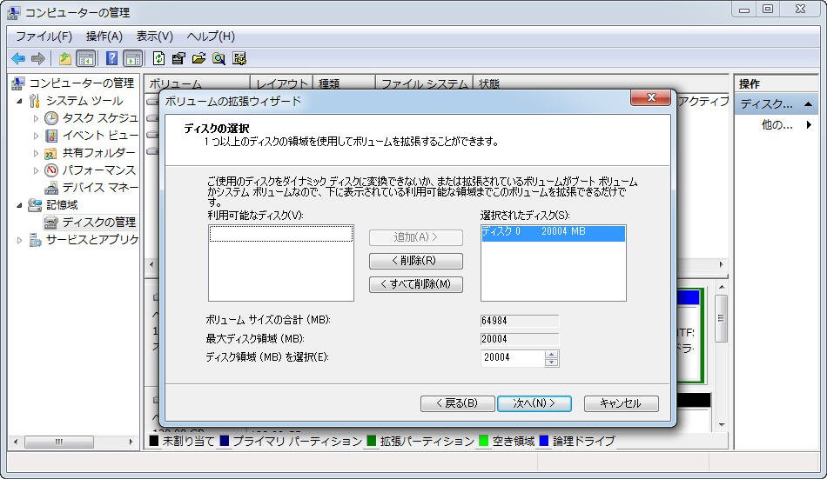This screenshot has width=827, height=479.
Task: Click the Properties icon in the toolbar
Action: click(178, 58)
